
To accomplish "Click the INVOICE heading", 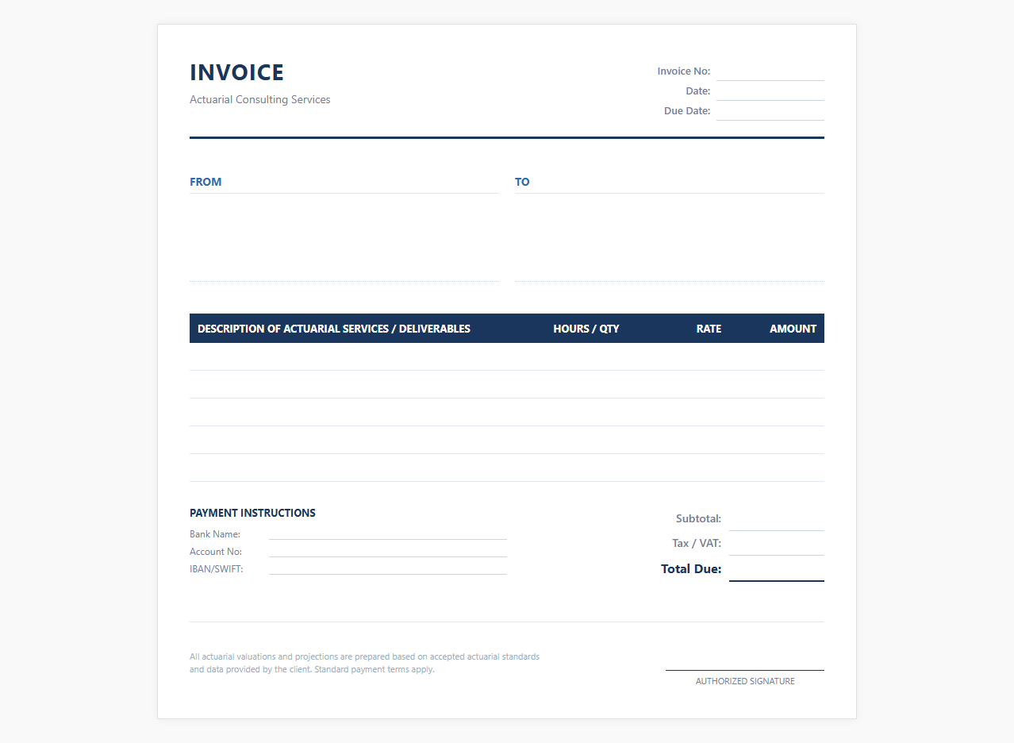I will click(236, 72).
